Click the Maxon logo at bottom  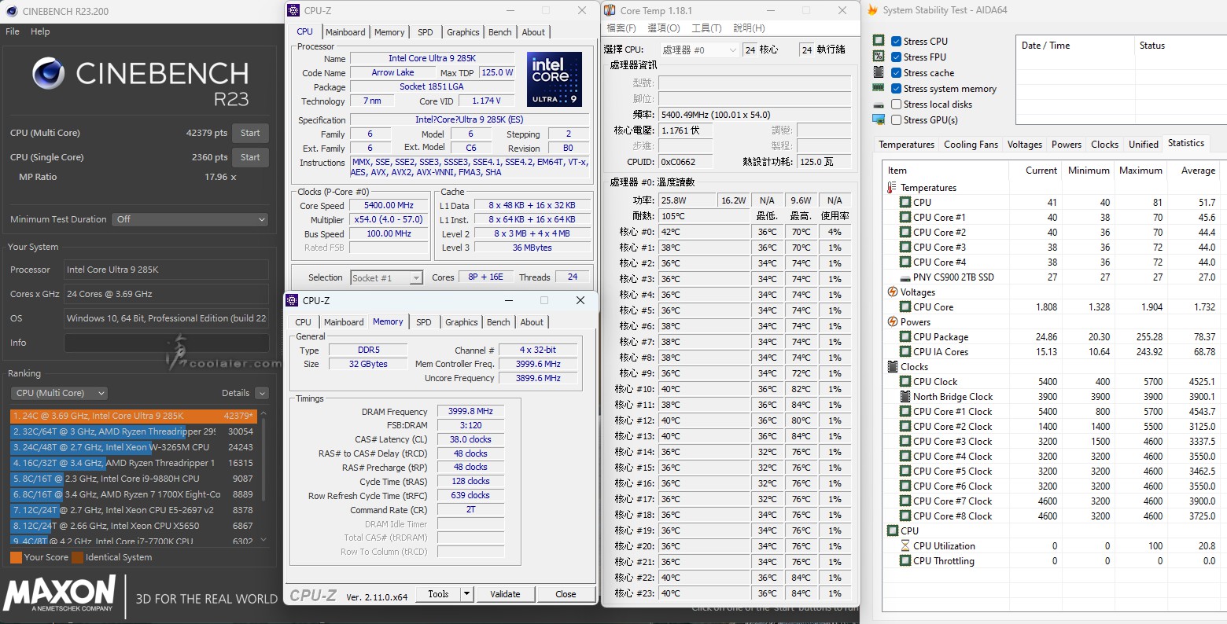59,593
